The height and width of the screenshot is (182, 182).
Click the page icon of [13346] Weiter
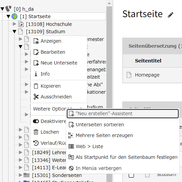click(27, 160)
